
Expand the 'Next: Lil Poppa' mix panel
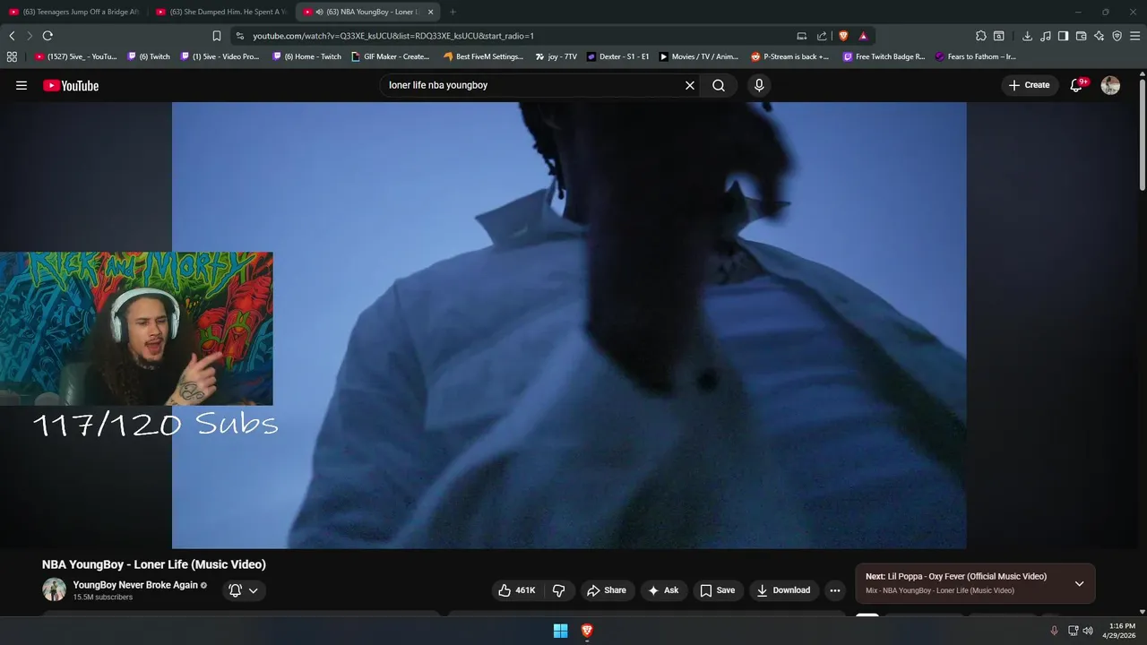click(1079, 583)
